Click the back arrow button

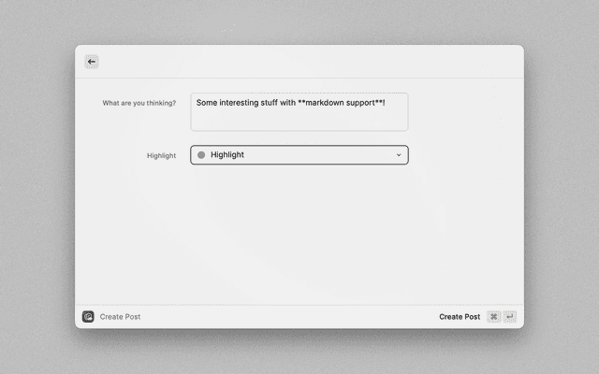point(92,62)
